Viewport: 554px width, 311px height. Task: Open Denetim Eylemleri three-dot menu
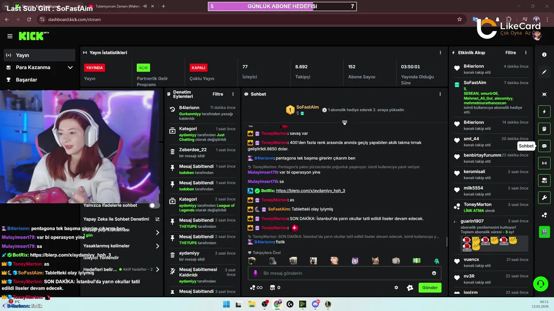coord(233,94)
